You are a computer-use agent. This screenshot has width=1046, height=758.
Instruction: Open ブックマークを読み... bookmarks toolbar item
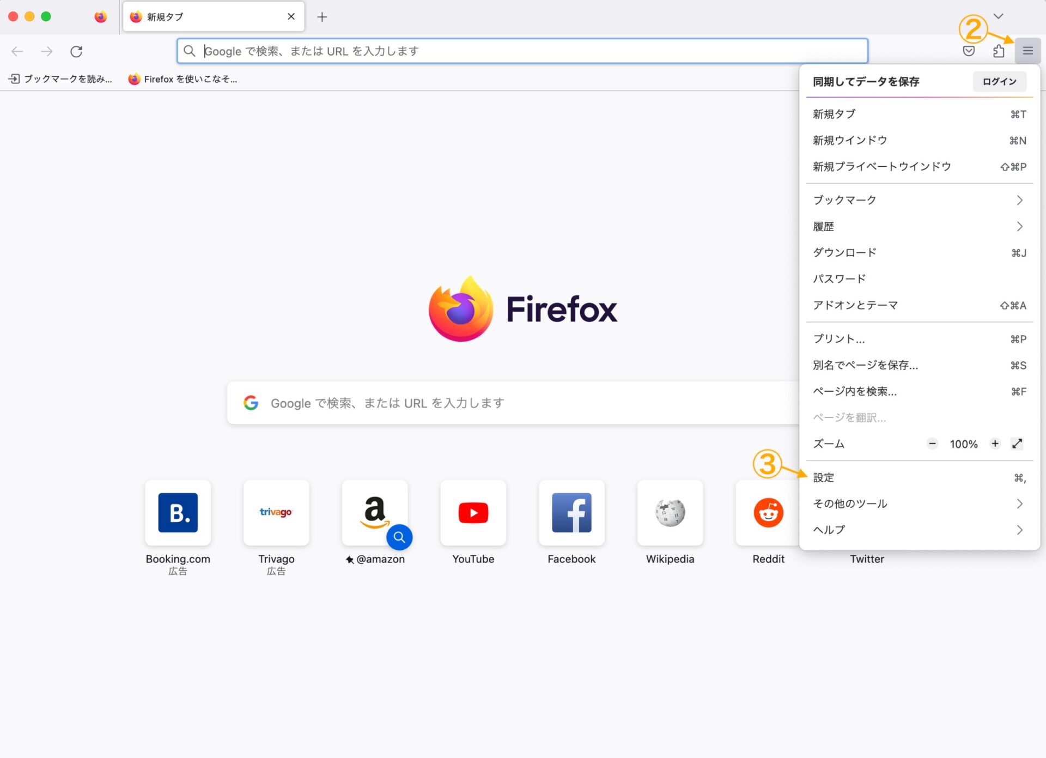click(x=60, y=79)
